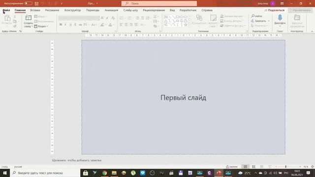Click the numbered list icon
This screenshot has height=177, width=315.
click(x=129, y=18)
